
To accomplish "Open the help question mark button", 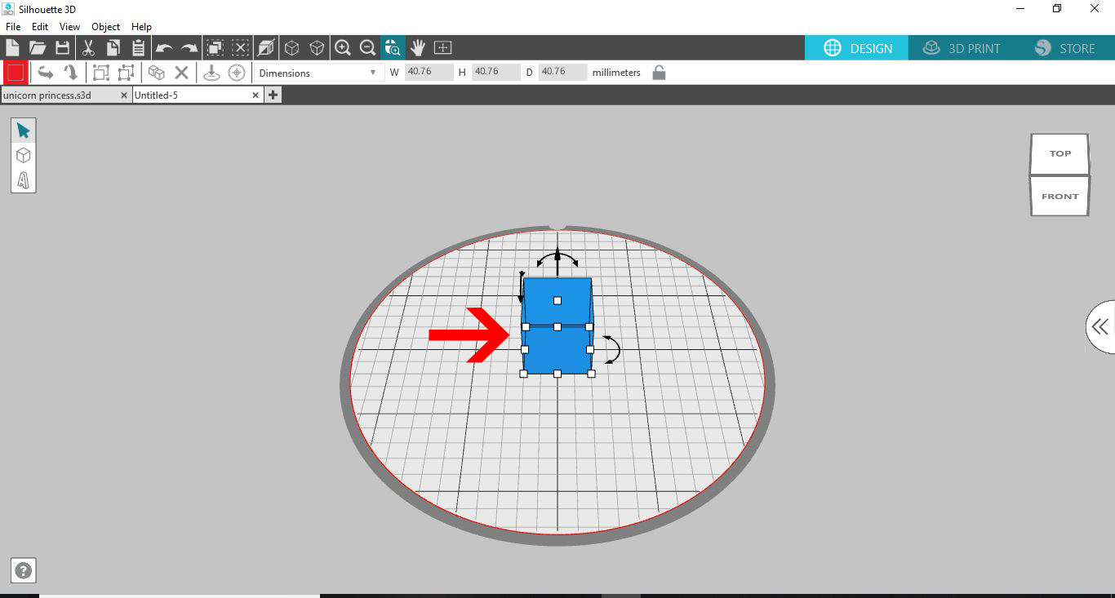I will tap(24, 571).
